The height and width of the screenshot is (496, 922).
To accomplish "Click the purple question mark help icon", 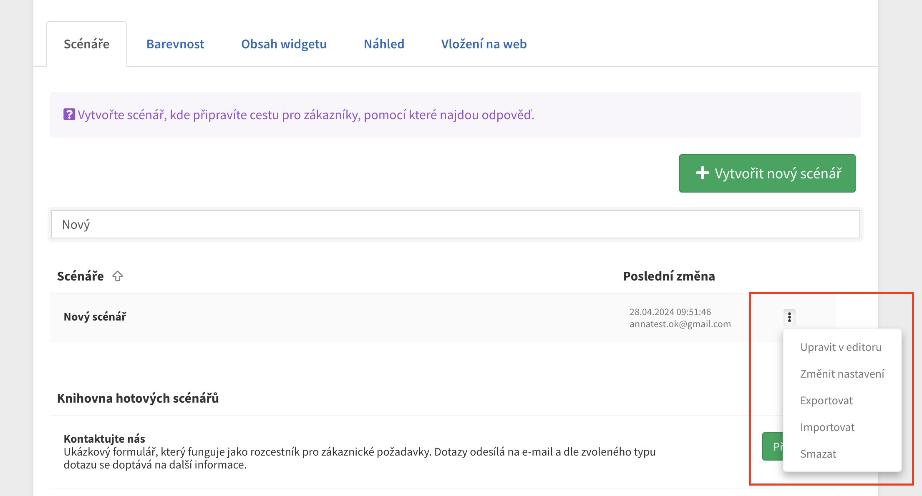I will coord(69,114).
